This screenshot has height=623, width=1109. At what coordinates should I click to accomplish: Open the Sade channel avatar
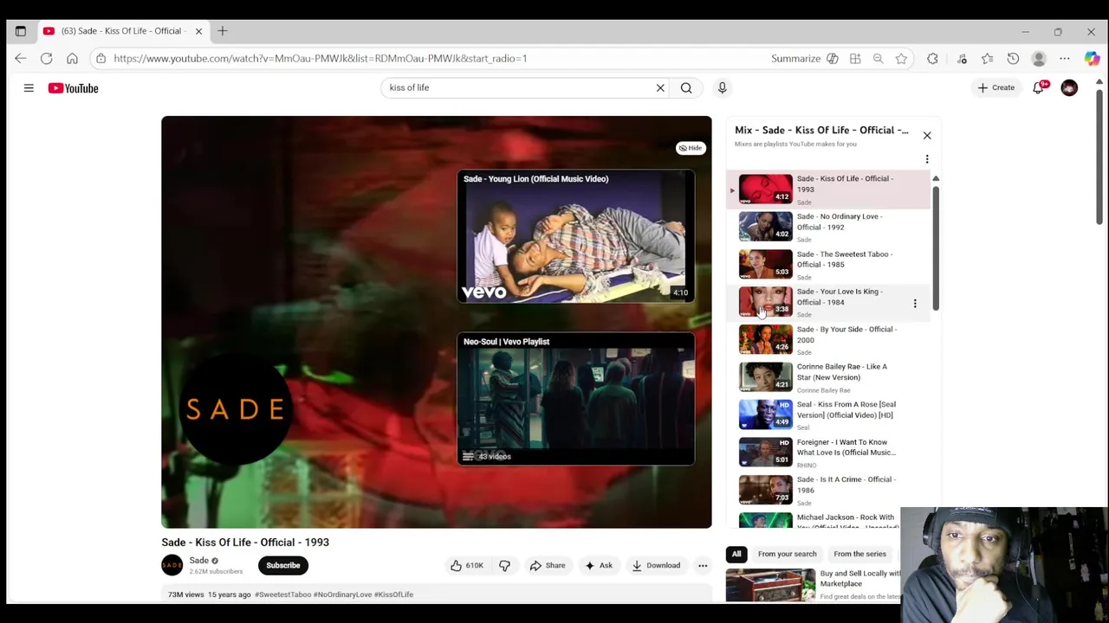pos(172,565)
